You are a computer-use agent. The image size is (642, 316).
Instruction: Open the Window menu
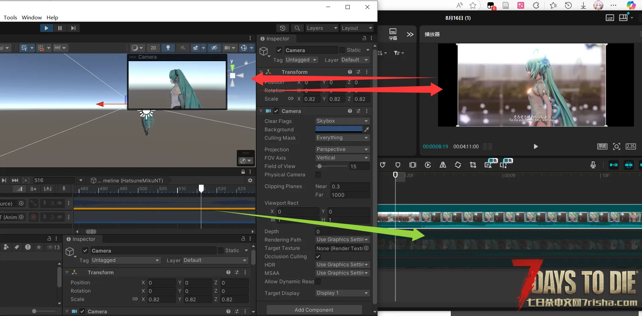(x=32, y=17)
